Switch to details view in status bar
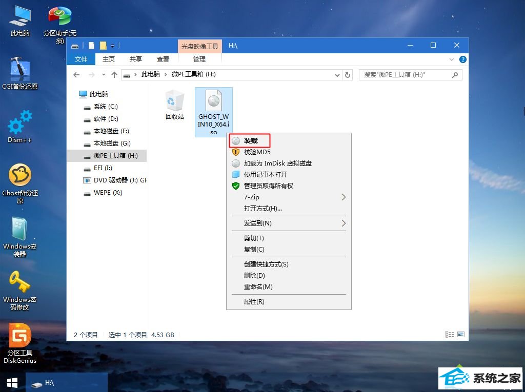The height and width of the screenshot is (392, 525). point(450,335)
